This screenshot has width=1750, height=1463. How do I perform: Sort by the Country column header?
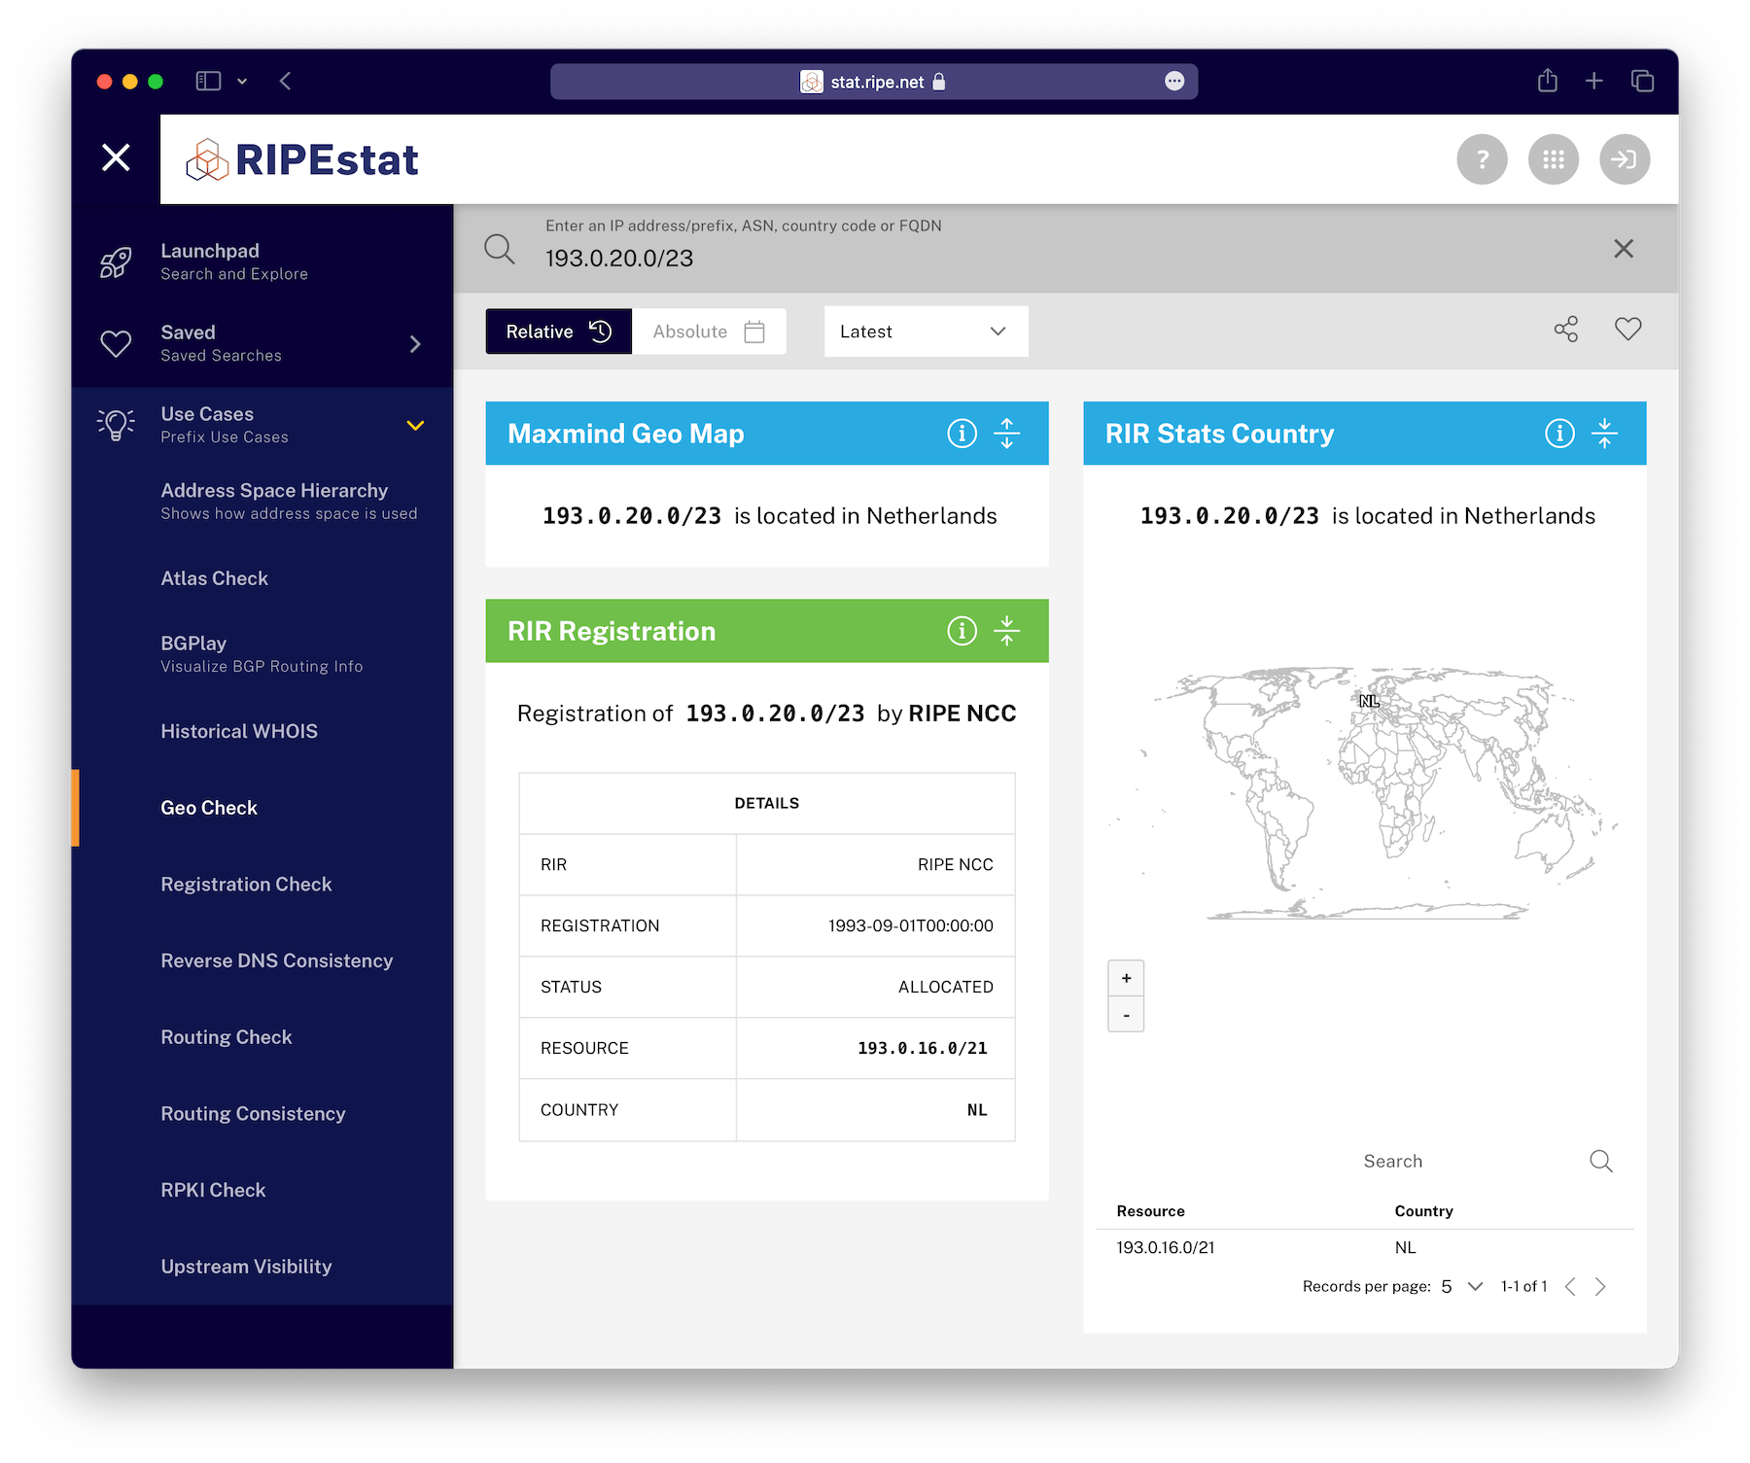pos(1423,1211)
